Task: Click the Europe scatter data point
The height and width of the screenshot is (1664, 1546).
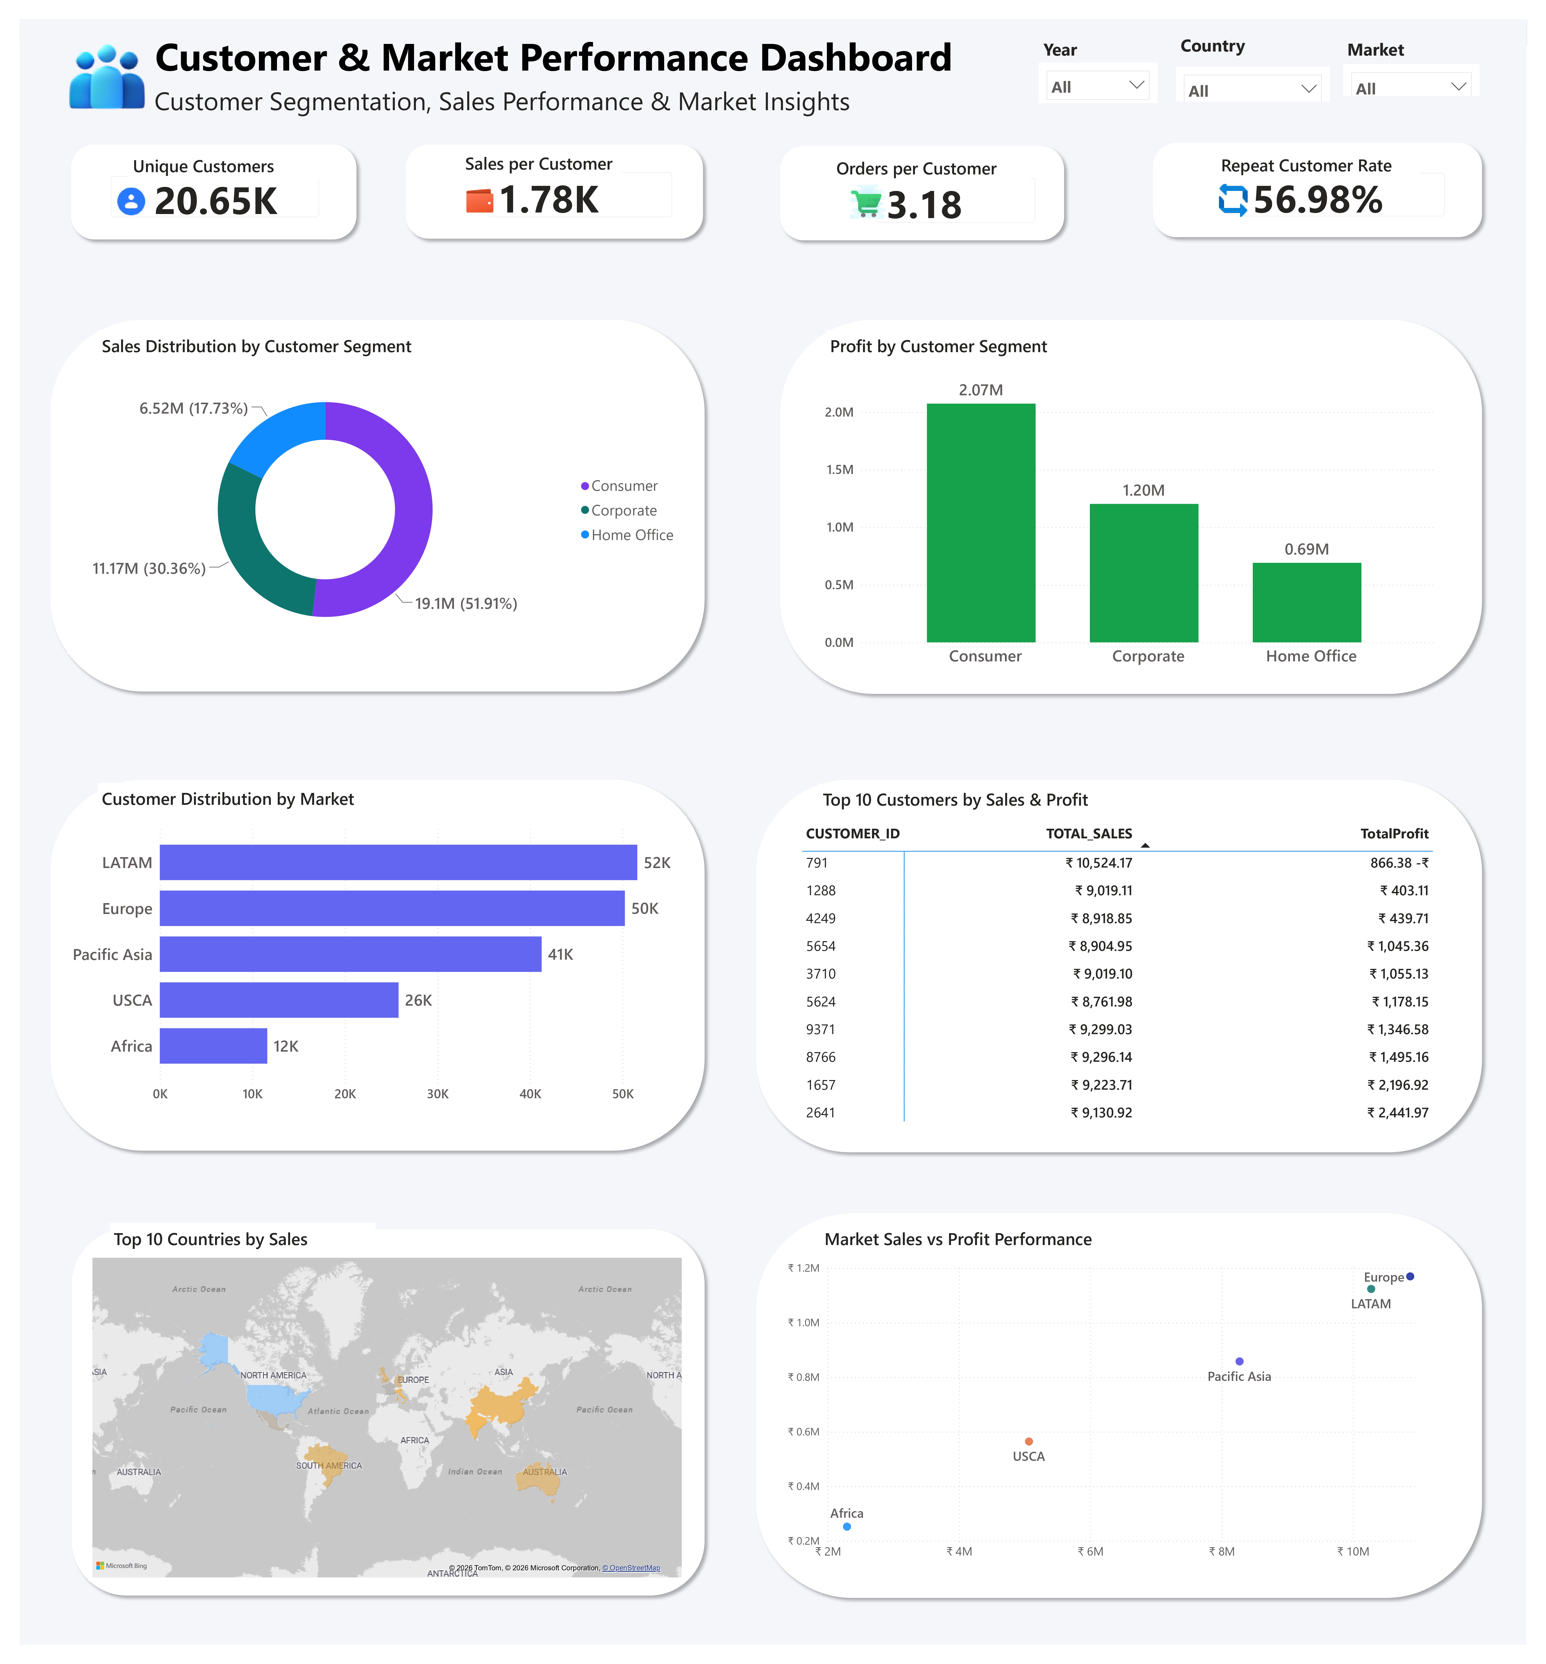Action: 1410,1277
